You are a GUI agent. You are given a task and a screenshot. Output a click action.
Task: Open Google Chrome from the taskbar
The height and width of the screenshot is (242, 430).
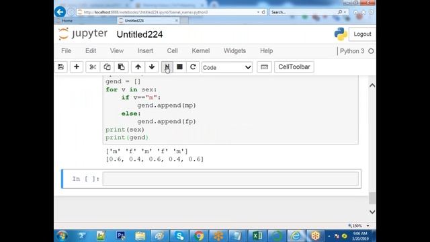pyautogui.click(x=199, y=236)
